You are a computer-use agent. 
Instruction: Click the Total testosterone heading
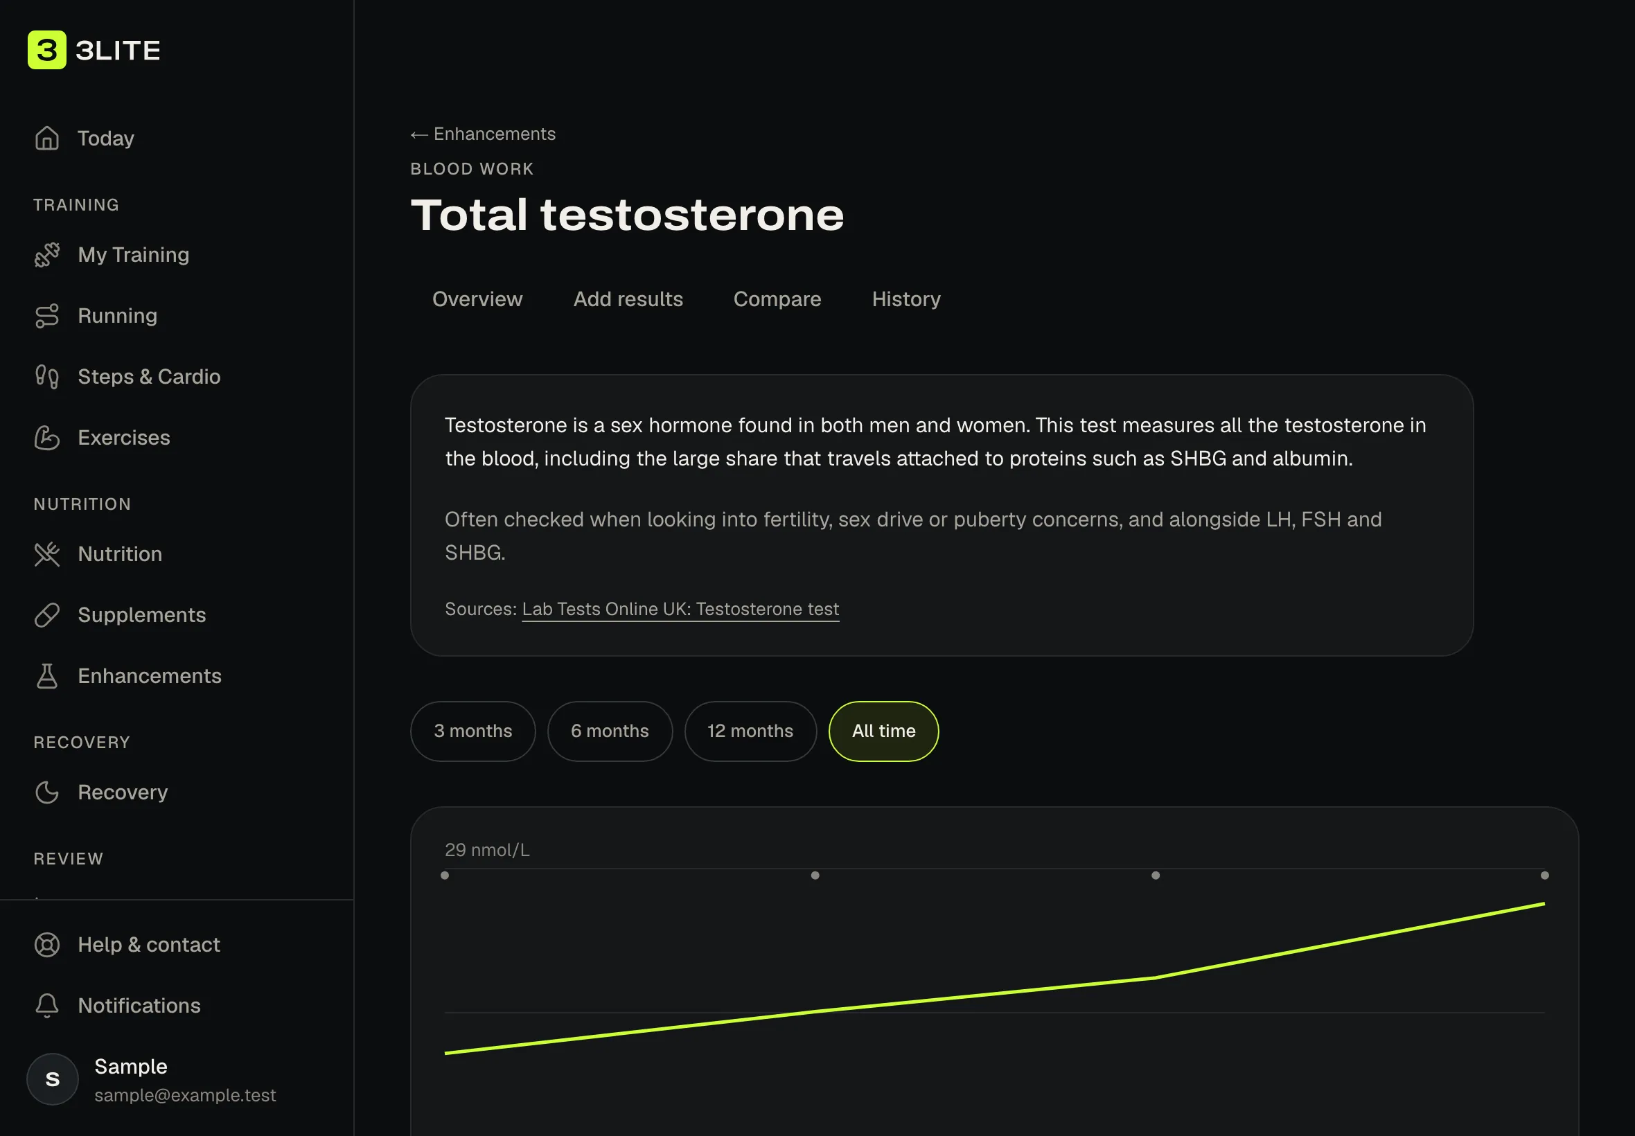pos(627,215)
